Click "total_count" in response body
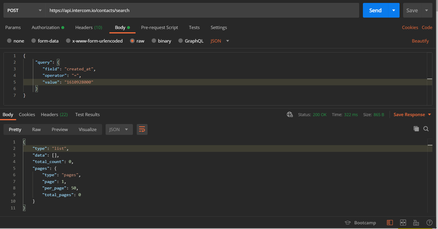 click(48, 162)
